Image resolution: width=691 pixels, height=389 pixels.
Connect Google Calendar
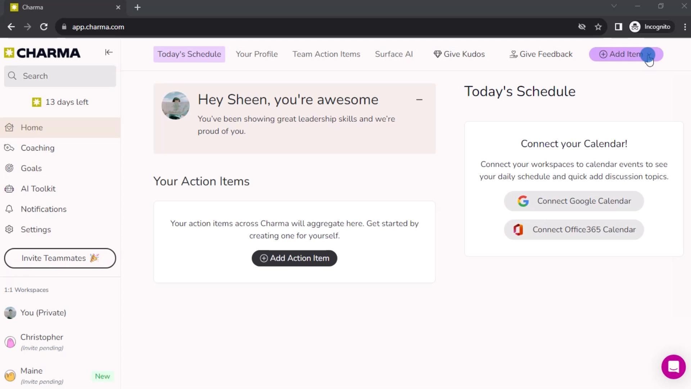tap(574, 201)
